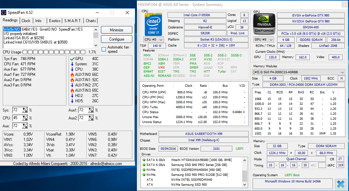Adjust the CPU fan speed stepper arrows
Viewport: 349px width, 191px height.
(25, 118)
